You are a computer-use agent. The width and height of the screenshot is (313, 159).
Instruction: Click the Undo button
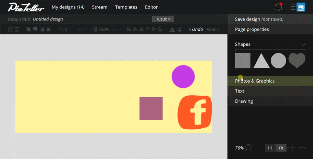click(x=196, y=29)
